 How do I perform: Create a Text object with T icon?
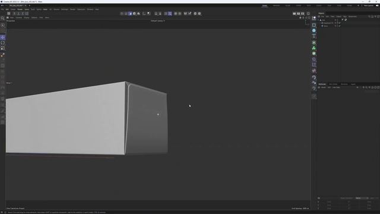click(x=314, y=36)
